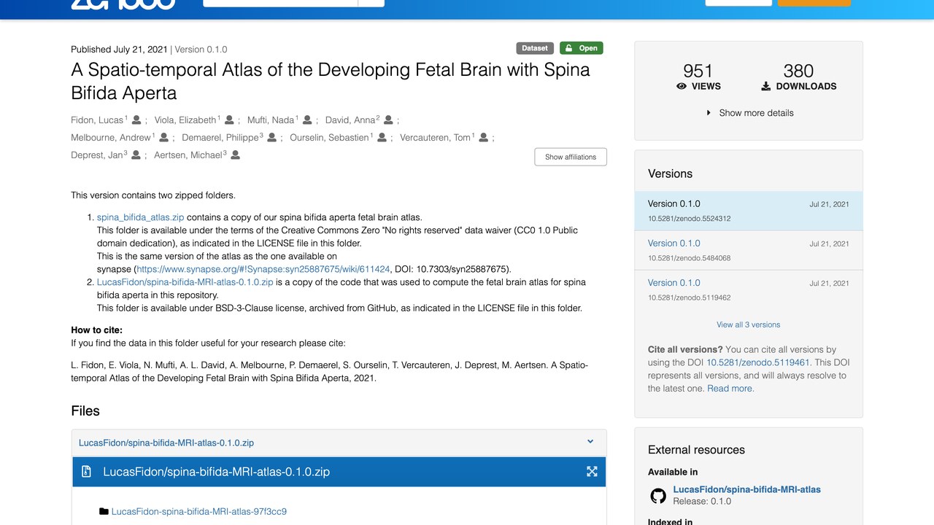Click author name Aertsen, Michael
Viewport: 934px width, 525px height.
click(188, 155)
